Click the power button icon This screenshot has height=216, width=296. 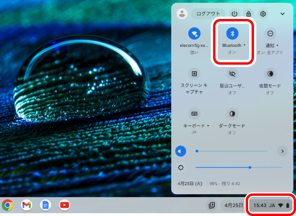point(234,14)
